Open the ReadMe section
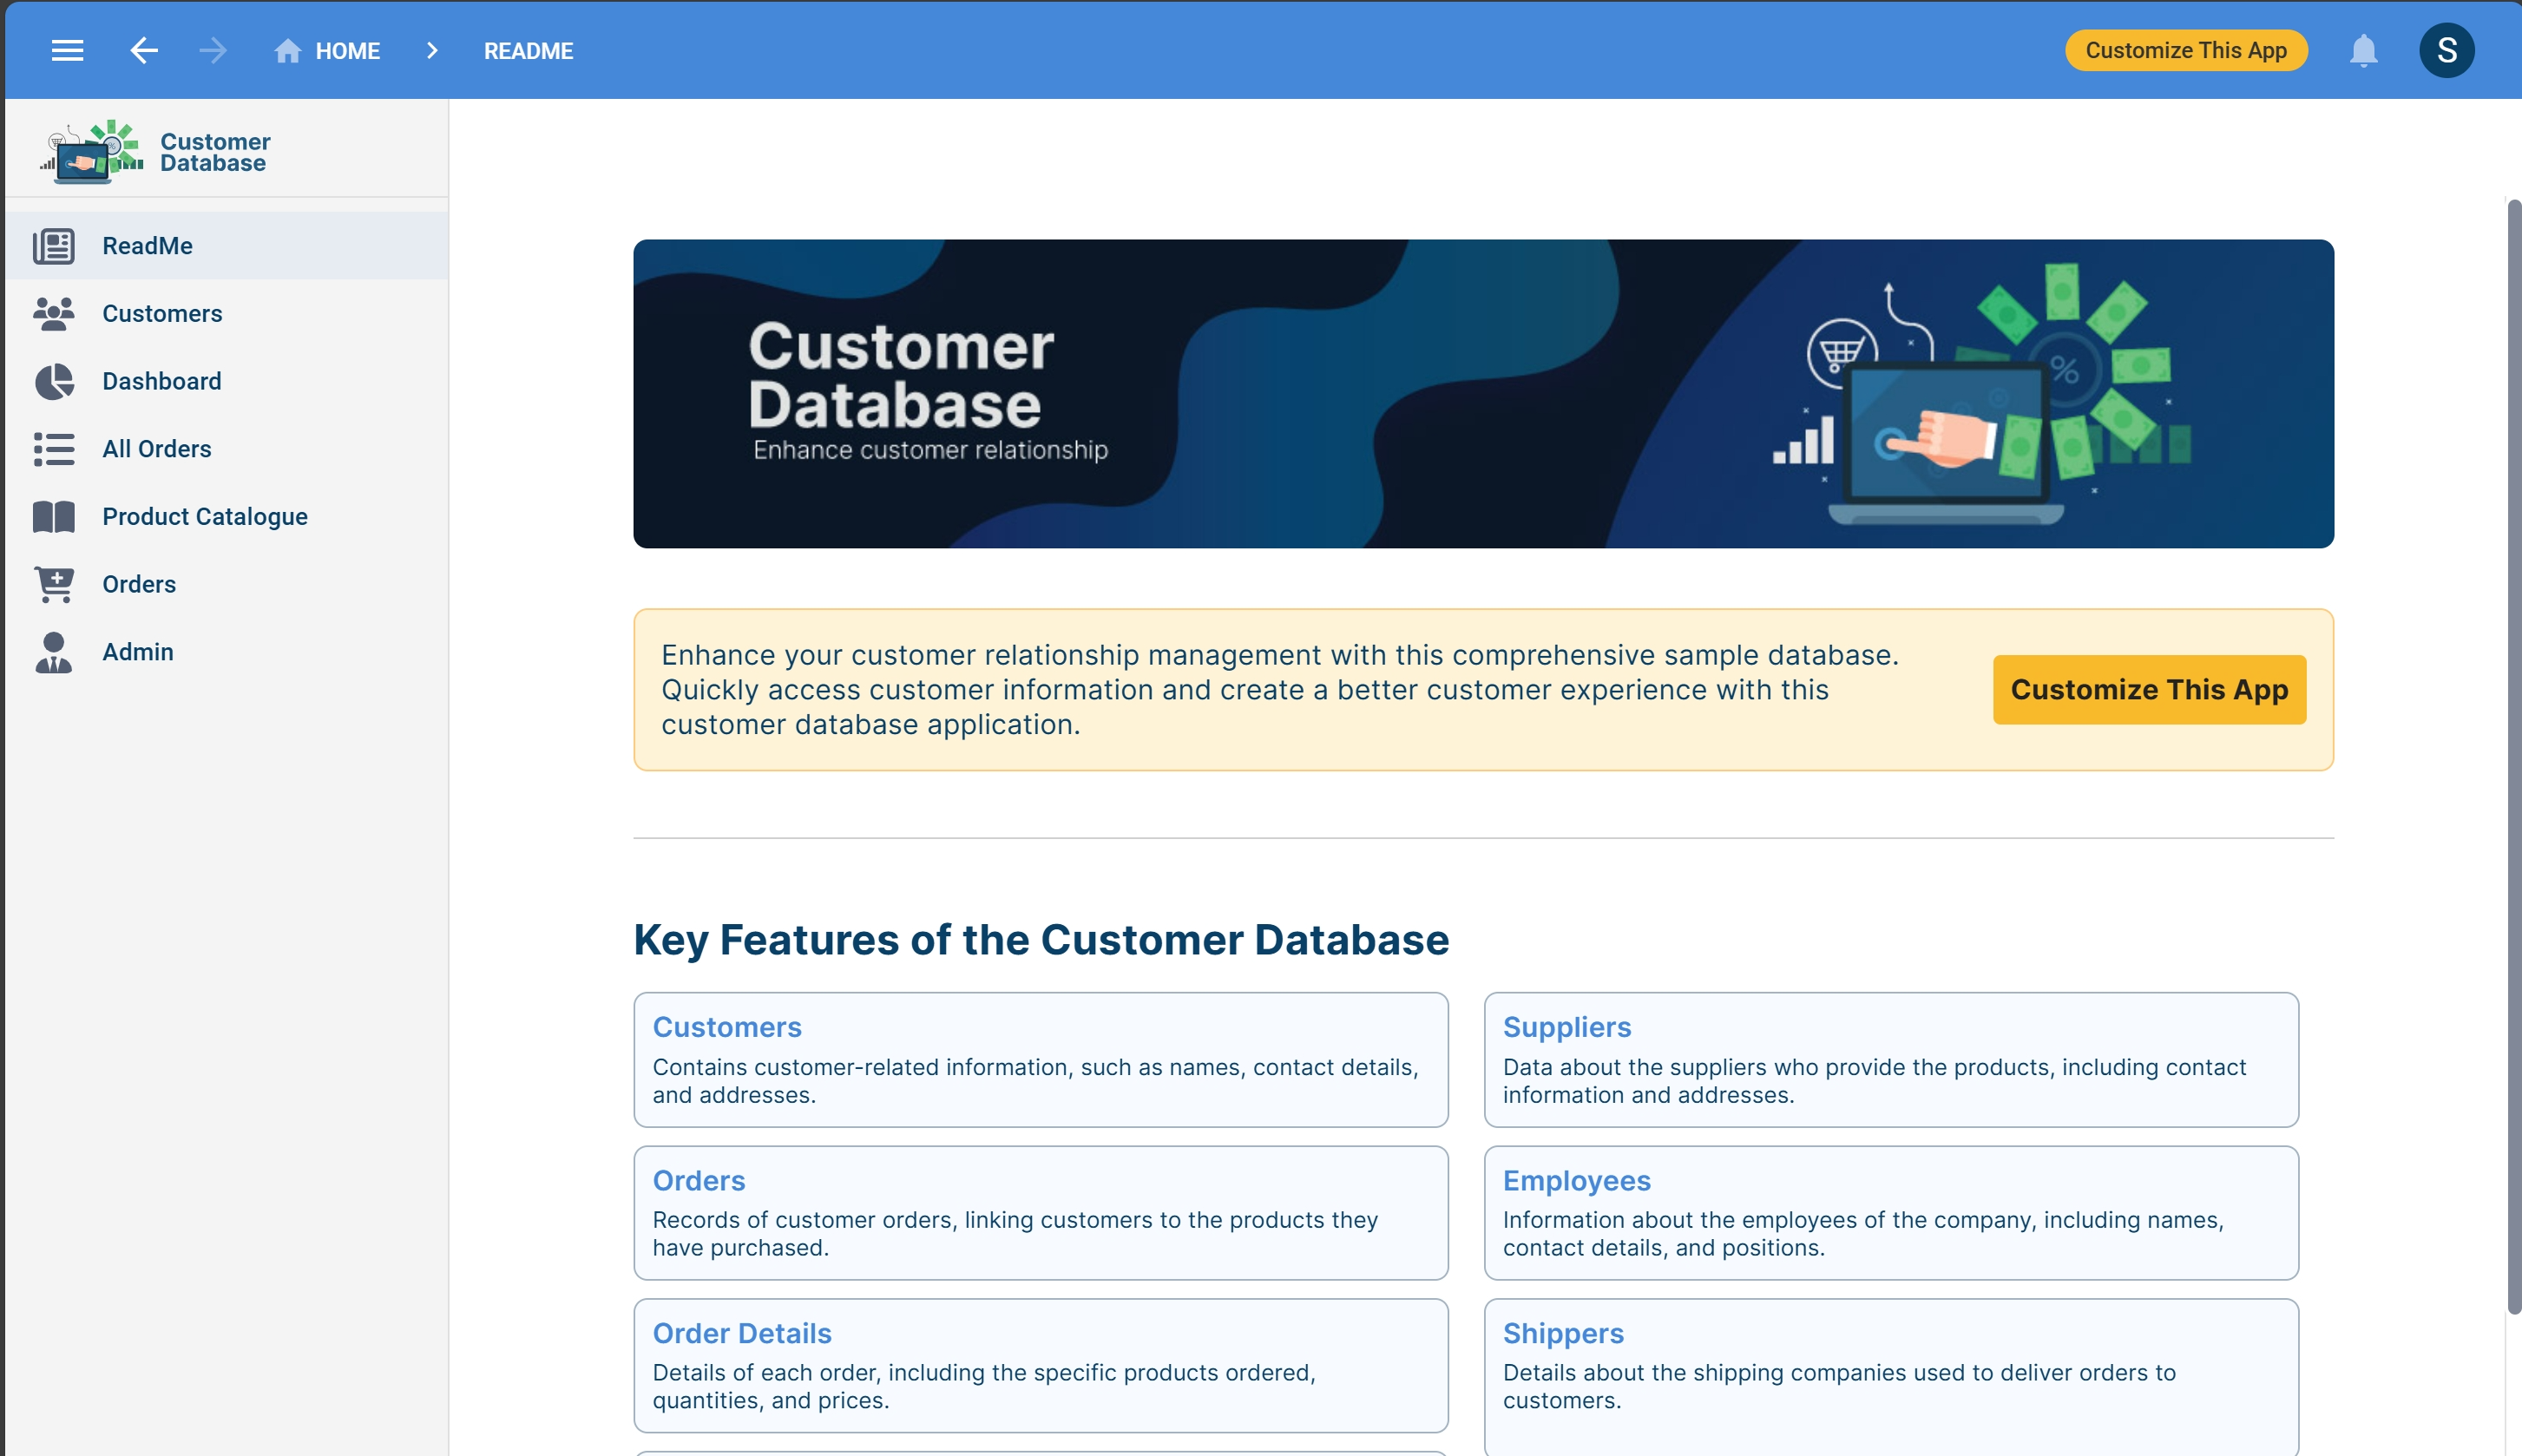 148,245
